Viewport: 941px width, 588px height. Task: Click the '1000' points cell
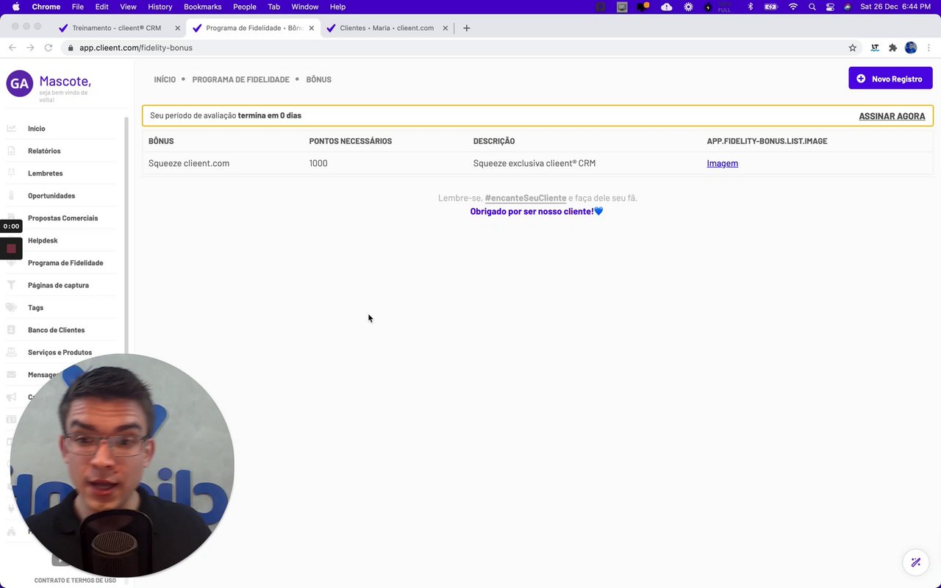[318, 163]
